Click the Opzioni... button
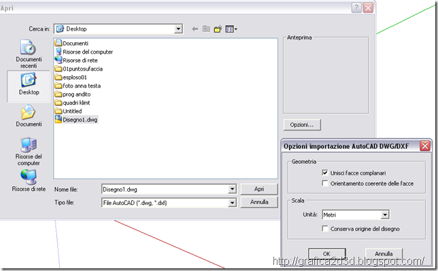The width and height of the screenshot is (438, 271). (x=302, y=125)
